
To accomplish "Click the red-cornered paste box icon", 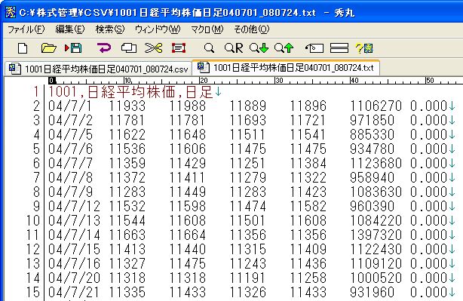I will (179, 48).
